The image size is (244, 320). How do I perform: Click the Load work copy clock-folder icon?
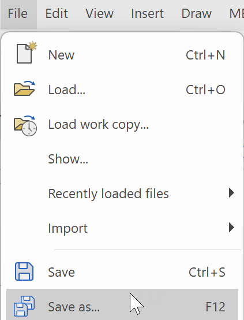[25, 125]
